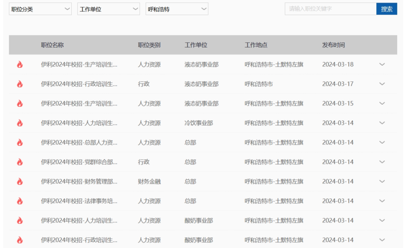Open 行政培训生 job at 酸奶事业部

pos(79,240)
